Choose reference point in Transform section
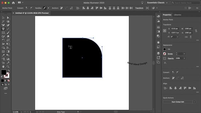This screenshot has height=113, width=201. [x=165, y=31]
